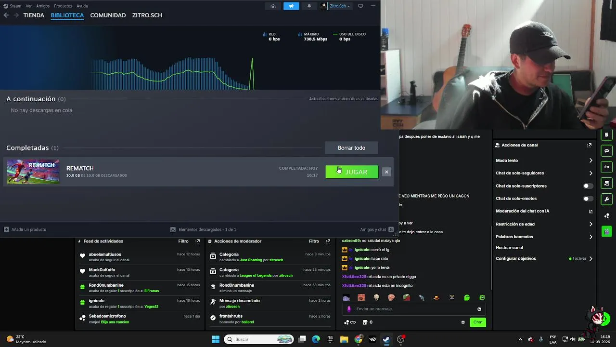Image resolution: width=616 pixels, height=347 pixels.
Task: Click the REMATCH title text
Action: [80, 168]
